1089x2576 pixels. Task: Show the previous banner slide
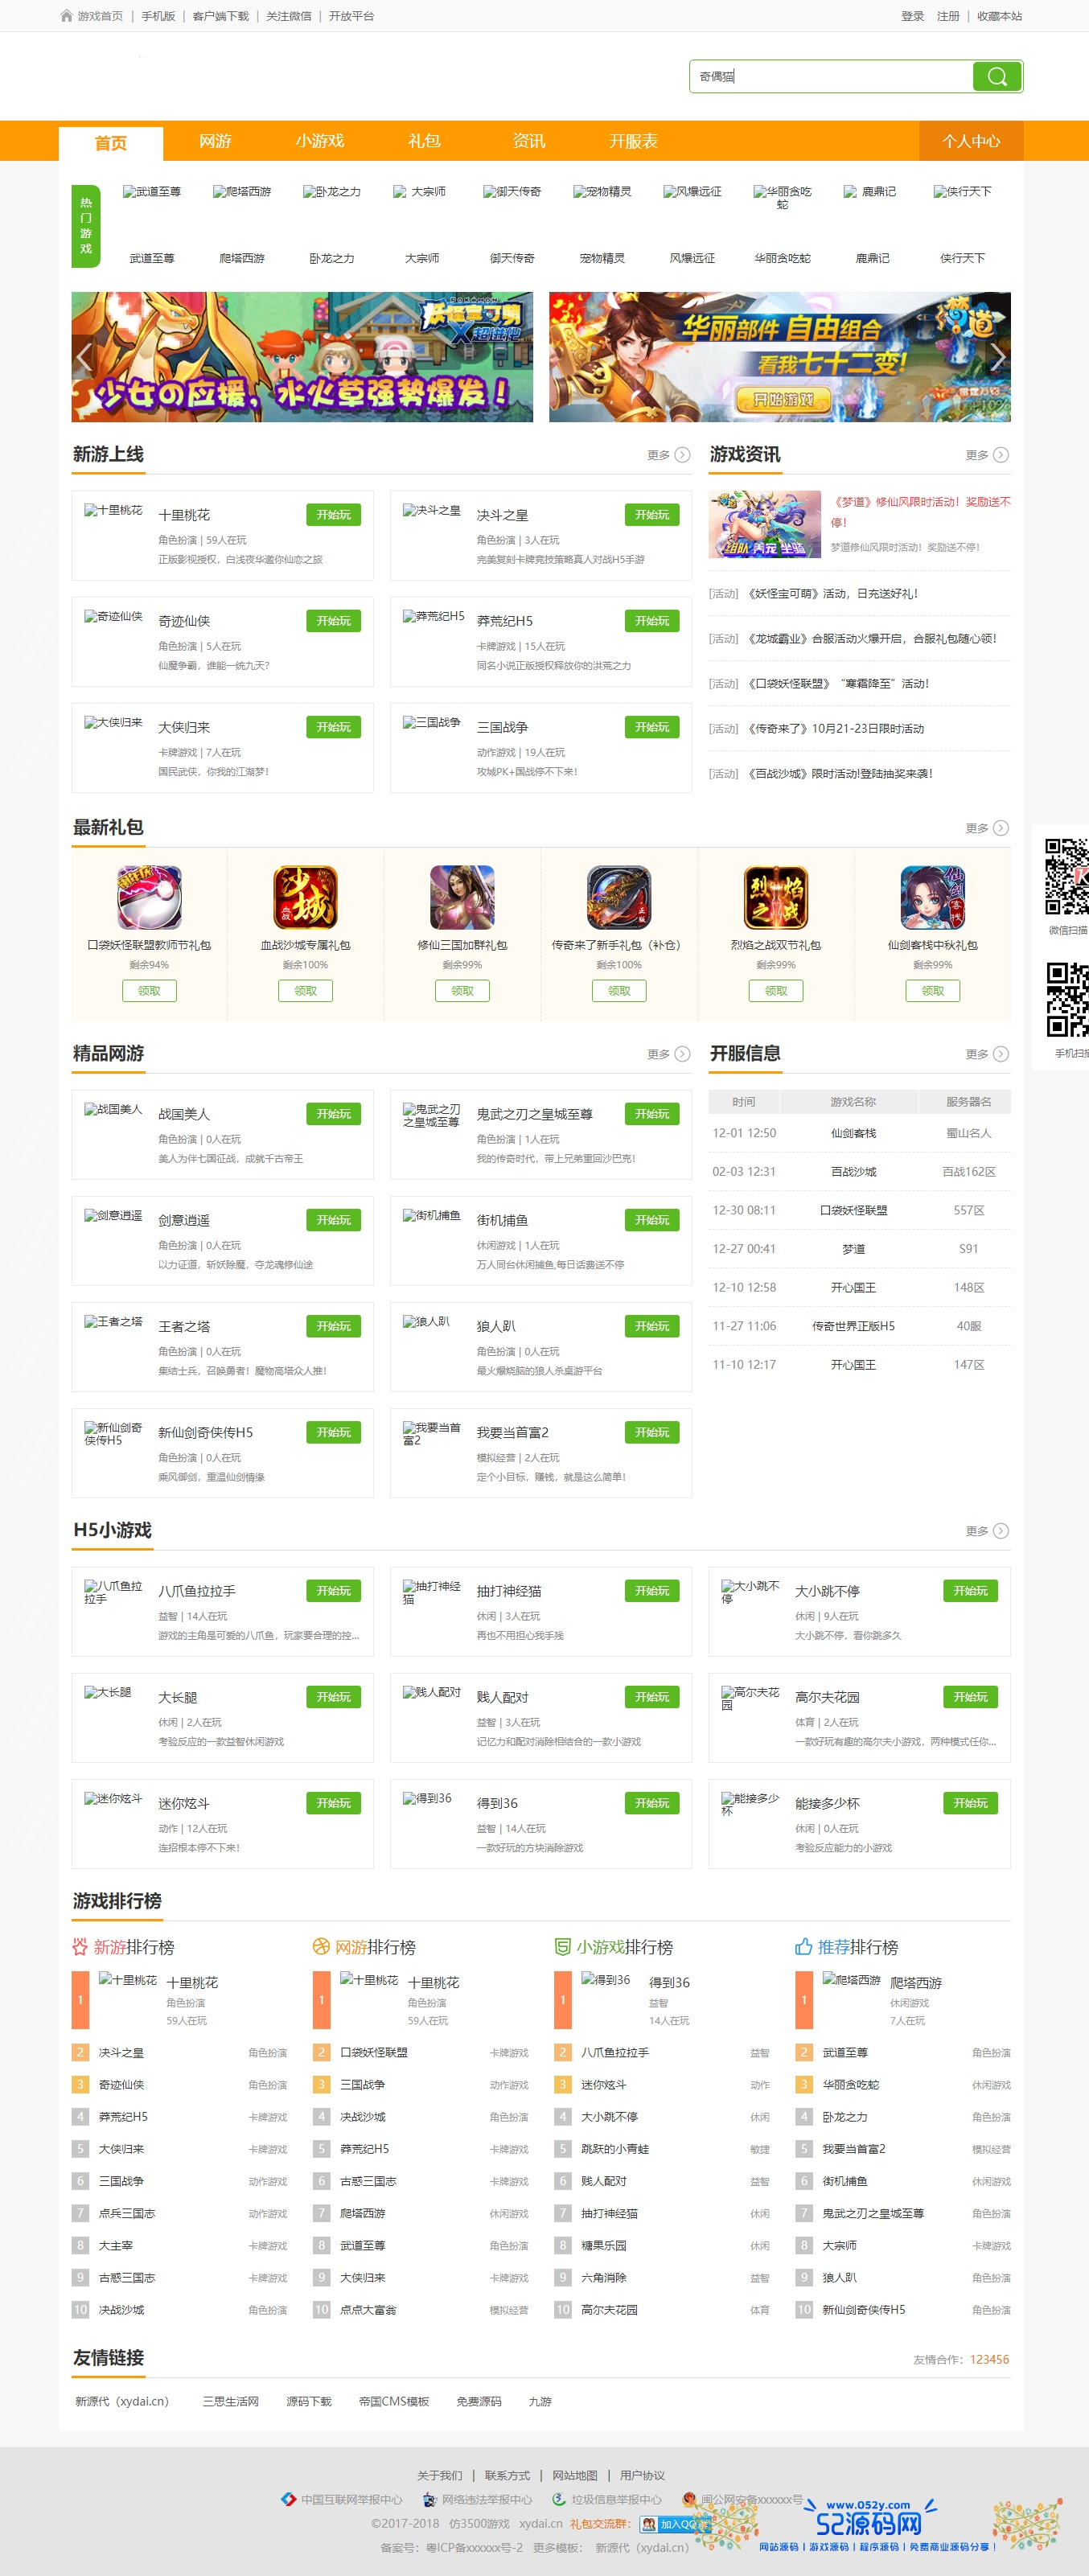[x=85, y=357]
